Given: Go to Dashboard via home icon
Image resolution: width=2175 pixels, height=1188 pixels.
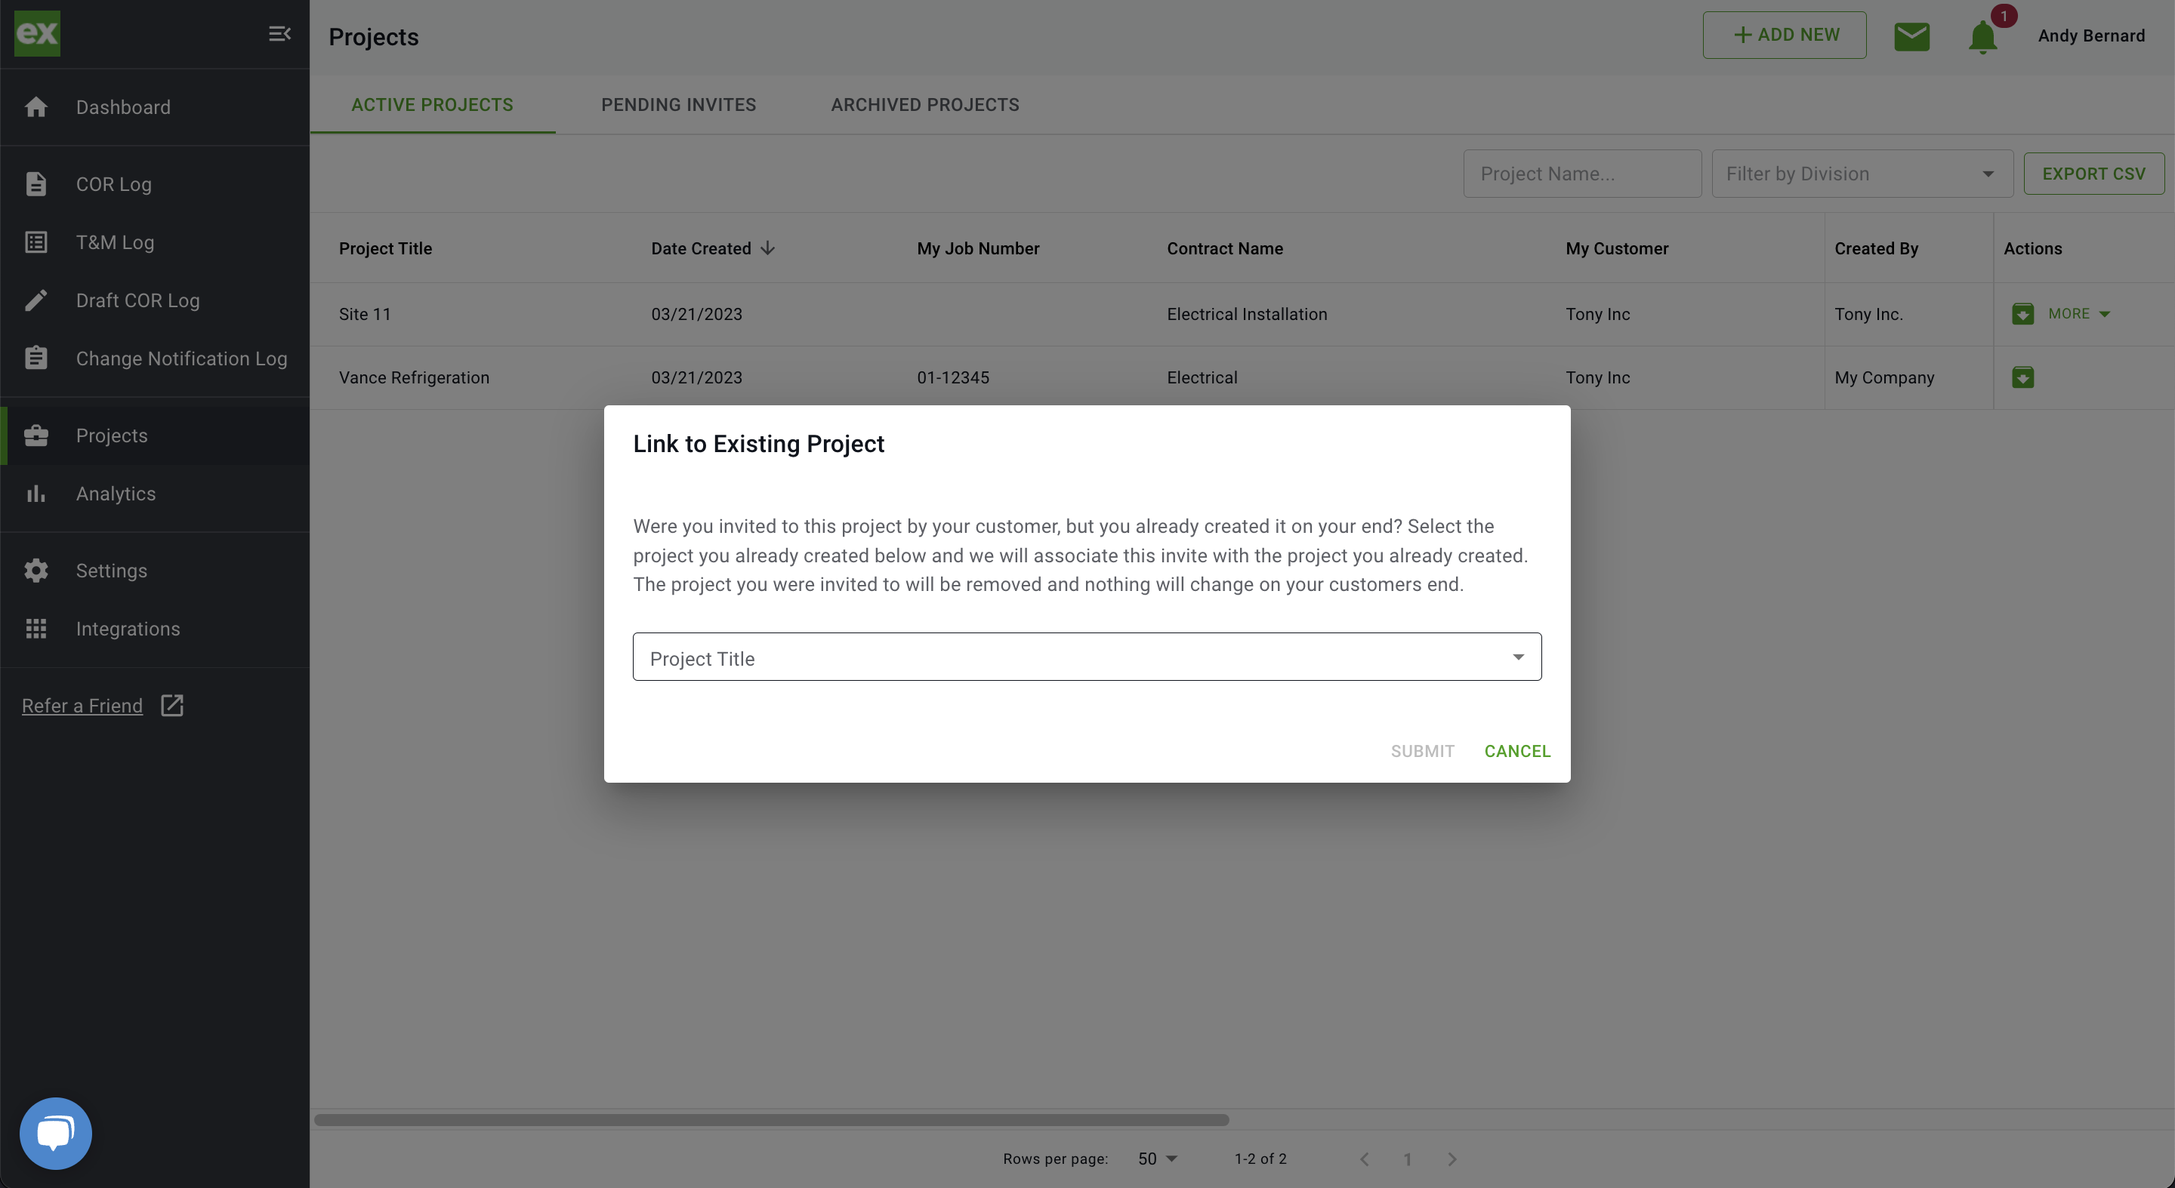Looking at the screenshot, I should (36, 107).
